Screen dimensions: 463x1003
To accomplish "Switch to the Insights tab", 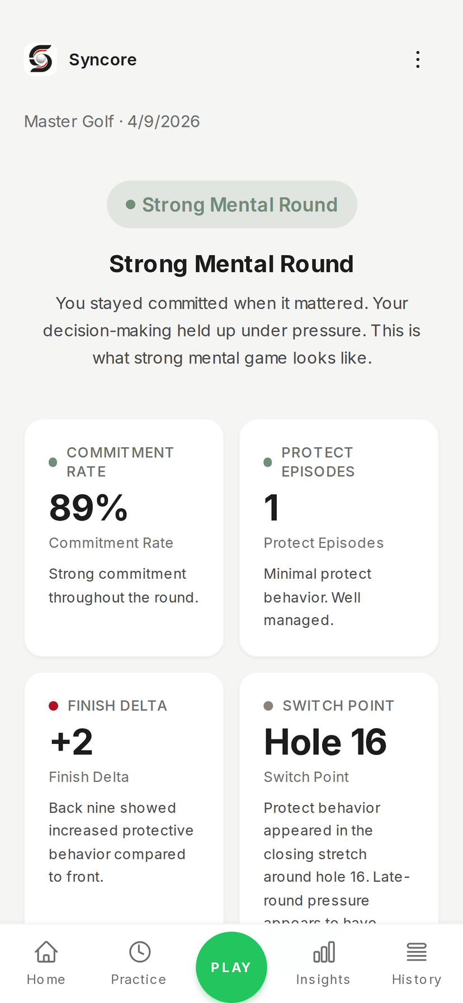I will click(323, 960).
